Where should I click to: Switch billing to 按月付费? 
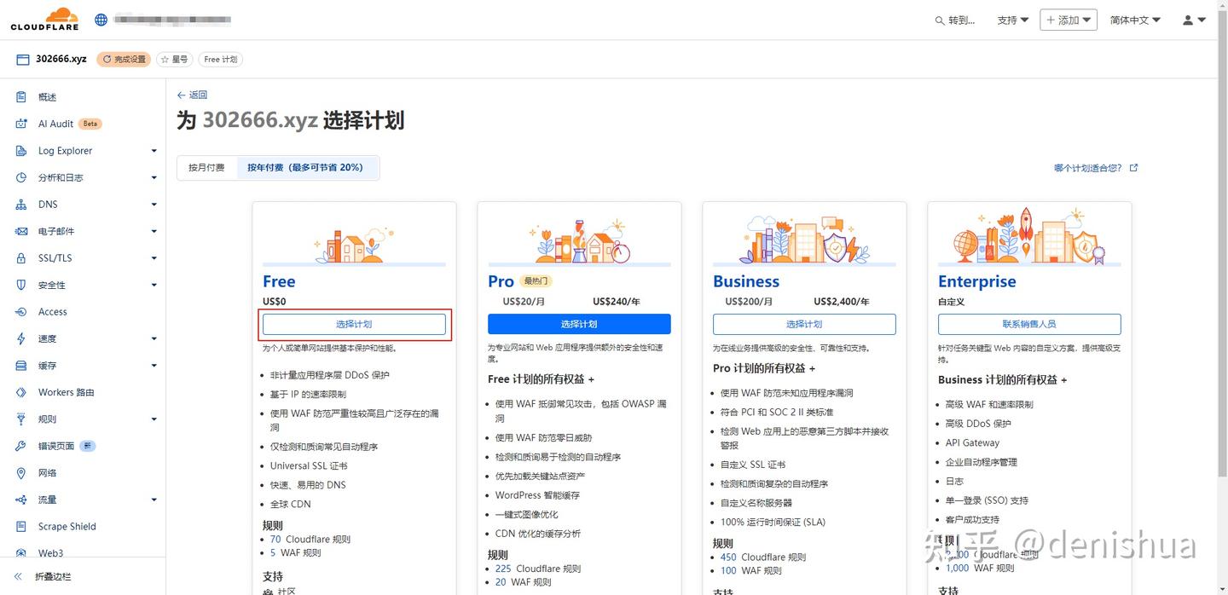(x=206, y=167)
